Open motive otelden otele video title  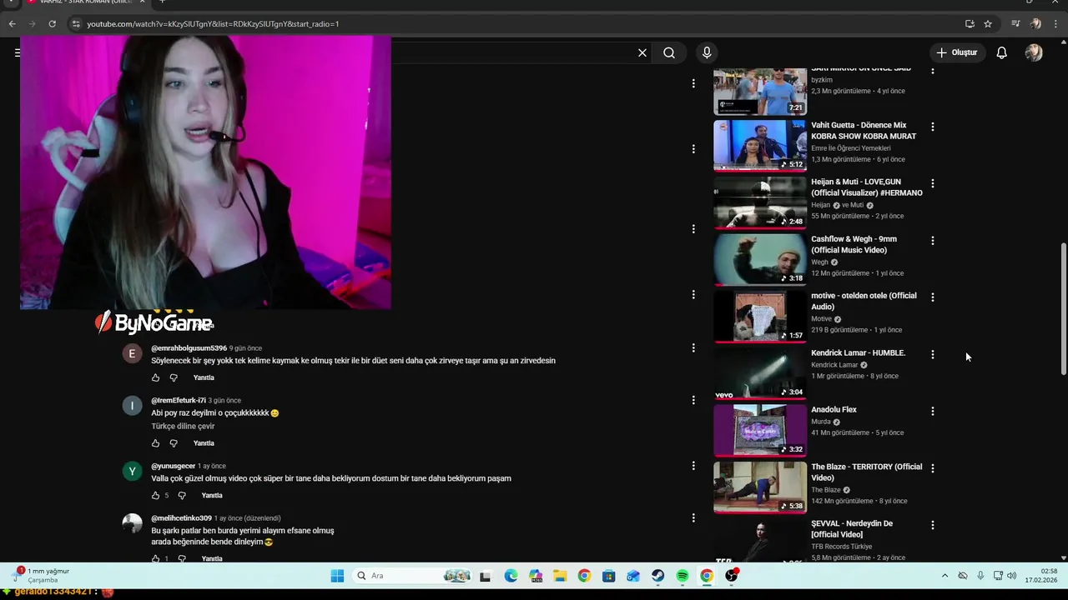point(864,301)
